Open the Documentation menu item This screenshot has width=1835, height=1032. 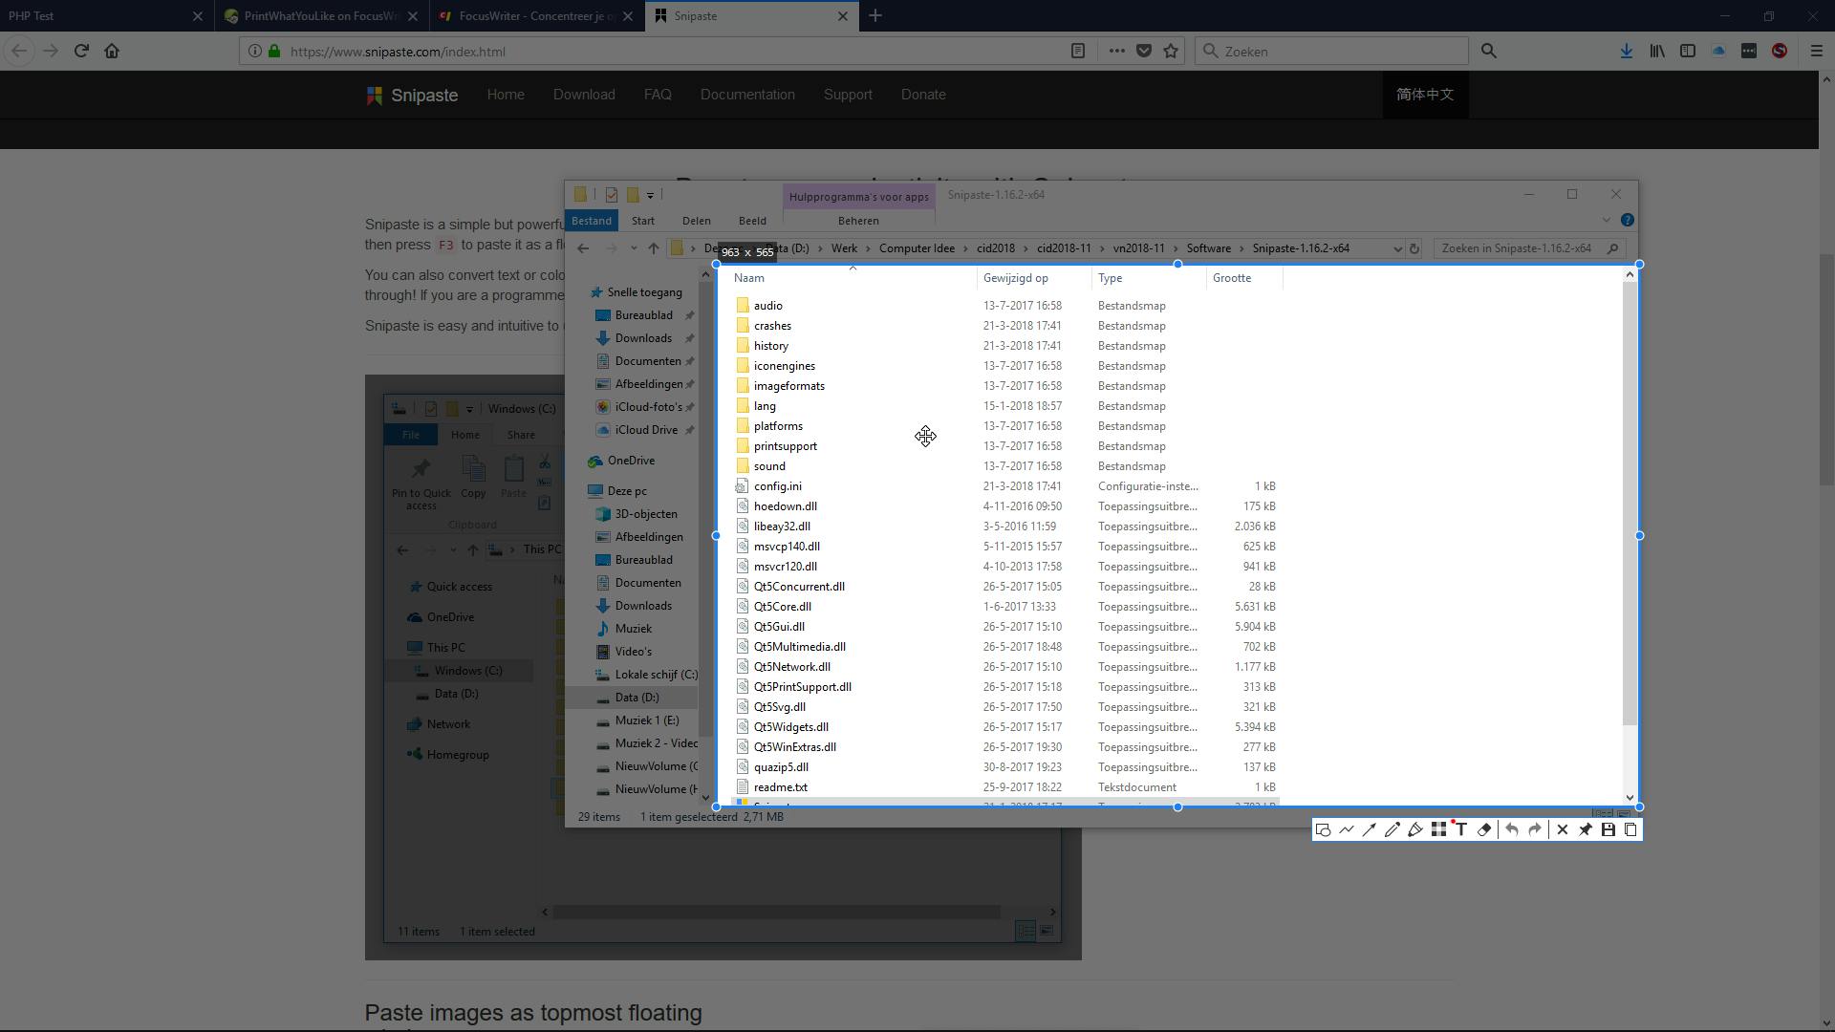(747, 95)
